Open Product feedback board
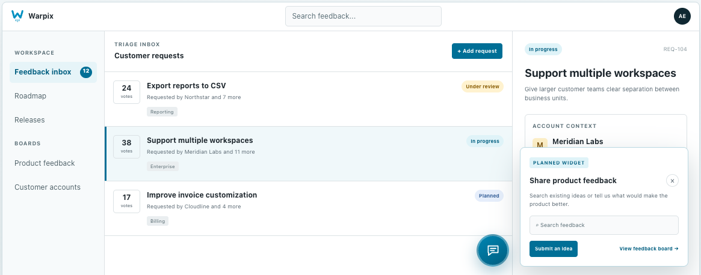The height and width of the screenshot is (275, 701). 45,163
